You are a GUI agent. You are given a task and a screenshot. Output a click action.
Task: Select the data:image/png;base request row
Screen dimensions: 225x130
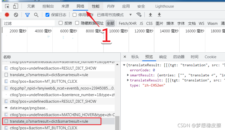click(x=58, y=108)
